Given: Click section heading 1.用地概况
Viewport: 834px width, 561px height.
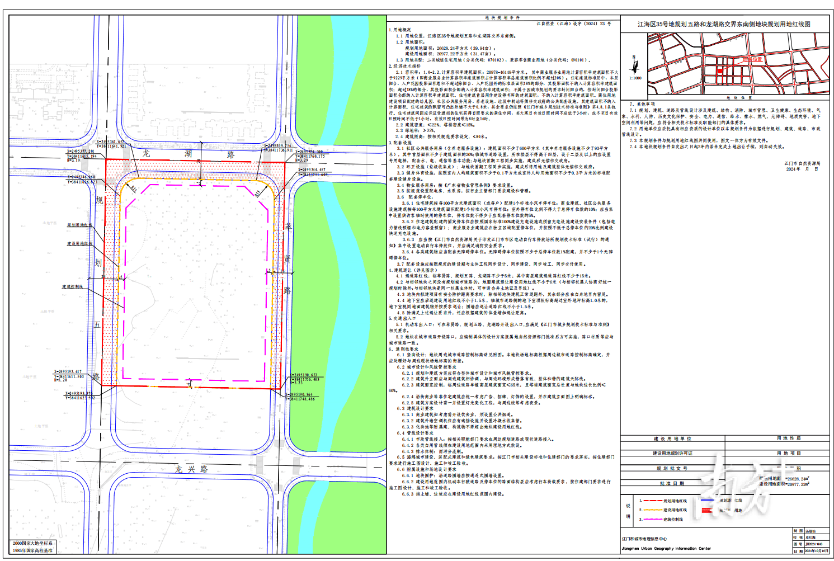Looking at the screenshot, I should (x=400, y=30).
